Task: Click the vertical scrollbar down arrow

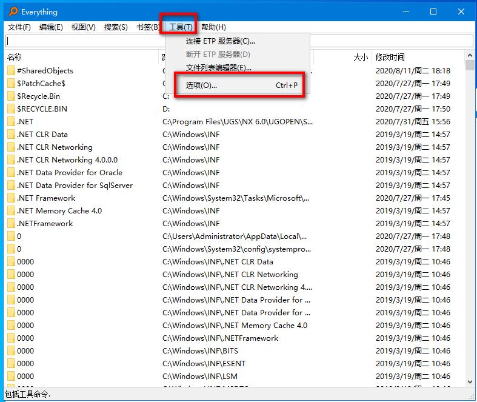Action: coord(470,382)
